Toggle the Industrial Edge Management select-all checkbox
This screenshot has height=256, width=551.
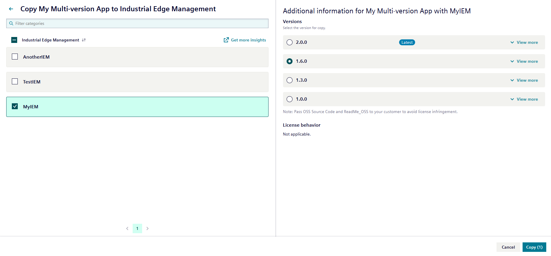pyautogui.click(x=14, y=40)
